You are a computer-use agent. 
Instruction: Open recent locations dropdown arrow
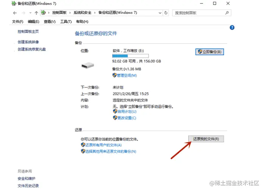[x=30, y=13]
